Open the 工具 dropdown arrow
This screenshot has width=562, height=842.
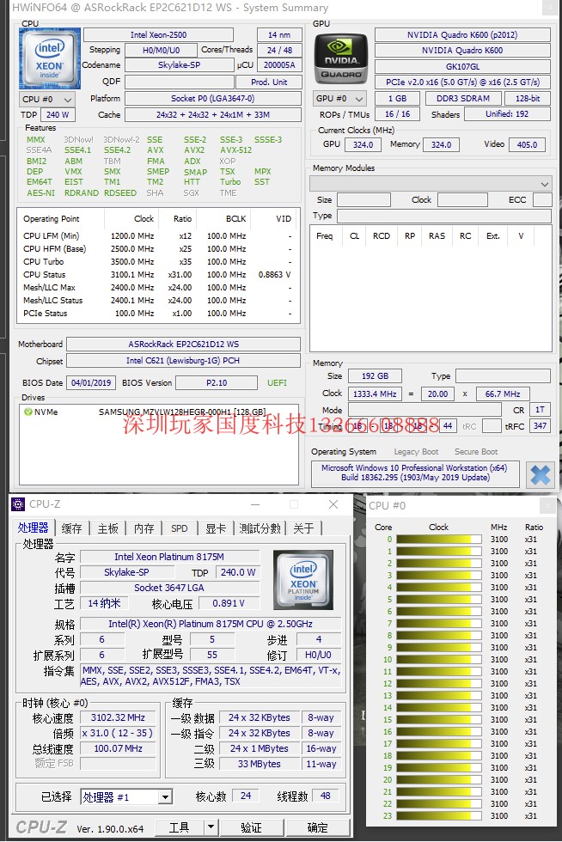coord(211,827)
